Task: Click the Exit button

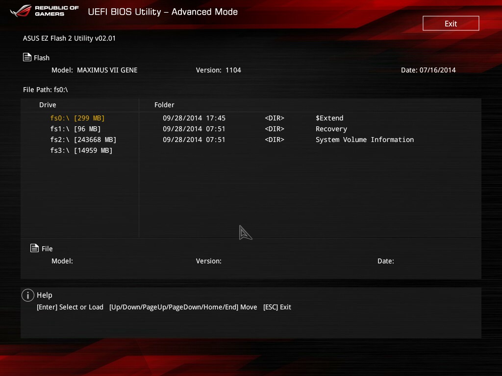Action: [x=451, y=23]
